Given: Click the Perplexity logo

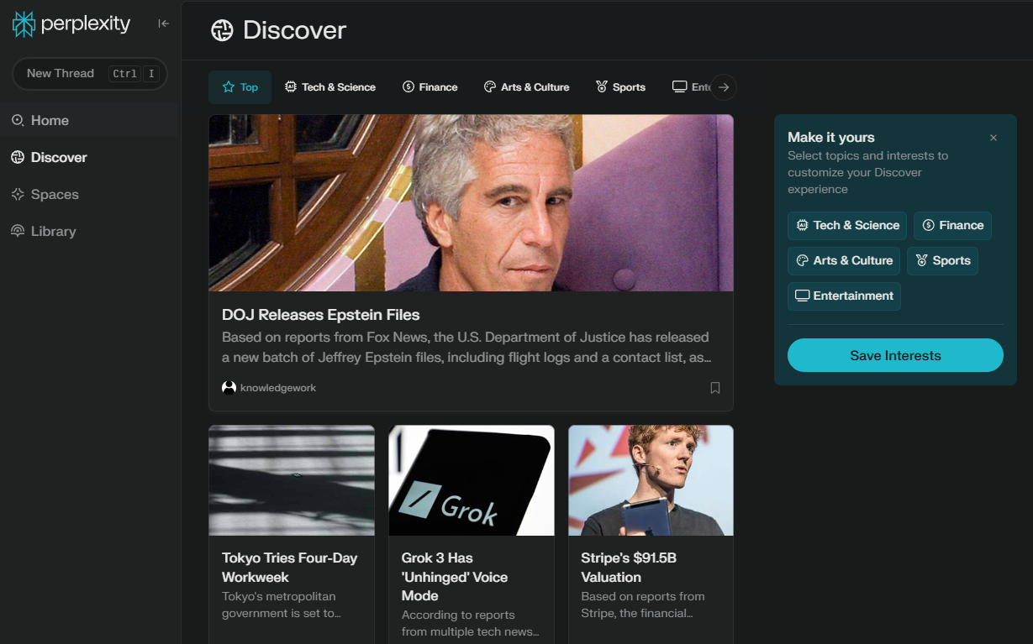Looking at the screenshot, I should pyautogui.click(x=71, y=24).
